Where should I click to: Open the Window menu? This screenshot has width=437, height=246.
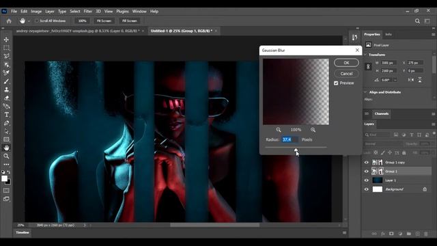[x=139, y=12]
